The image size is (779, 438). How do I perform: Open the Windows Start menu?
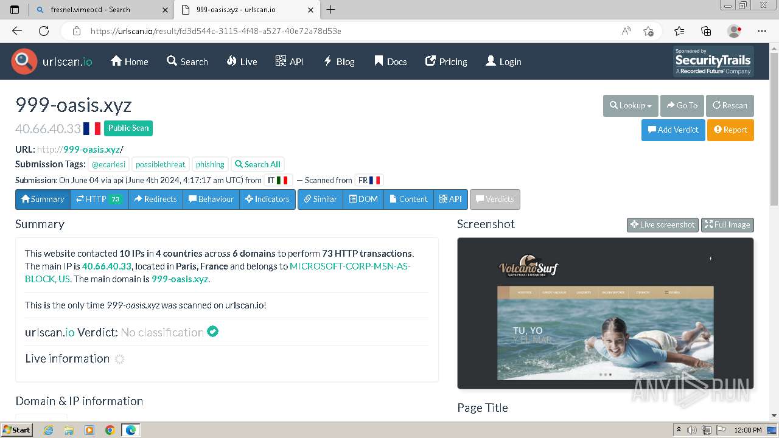tap(16, 430)
